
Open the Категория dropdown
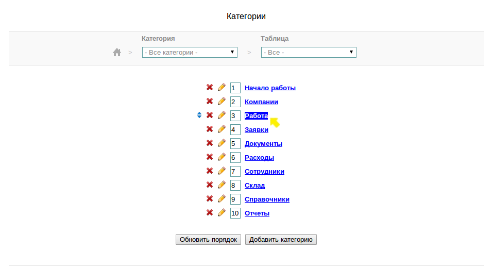click(190, 52)
